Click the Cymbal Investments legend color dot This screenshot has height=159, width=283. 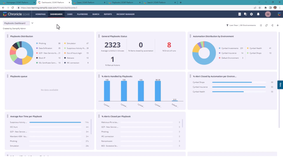coord(220,48)
